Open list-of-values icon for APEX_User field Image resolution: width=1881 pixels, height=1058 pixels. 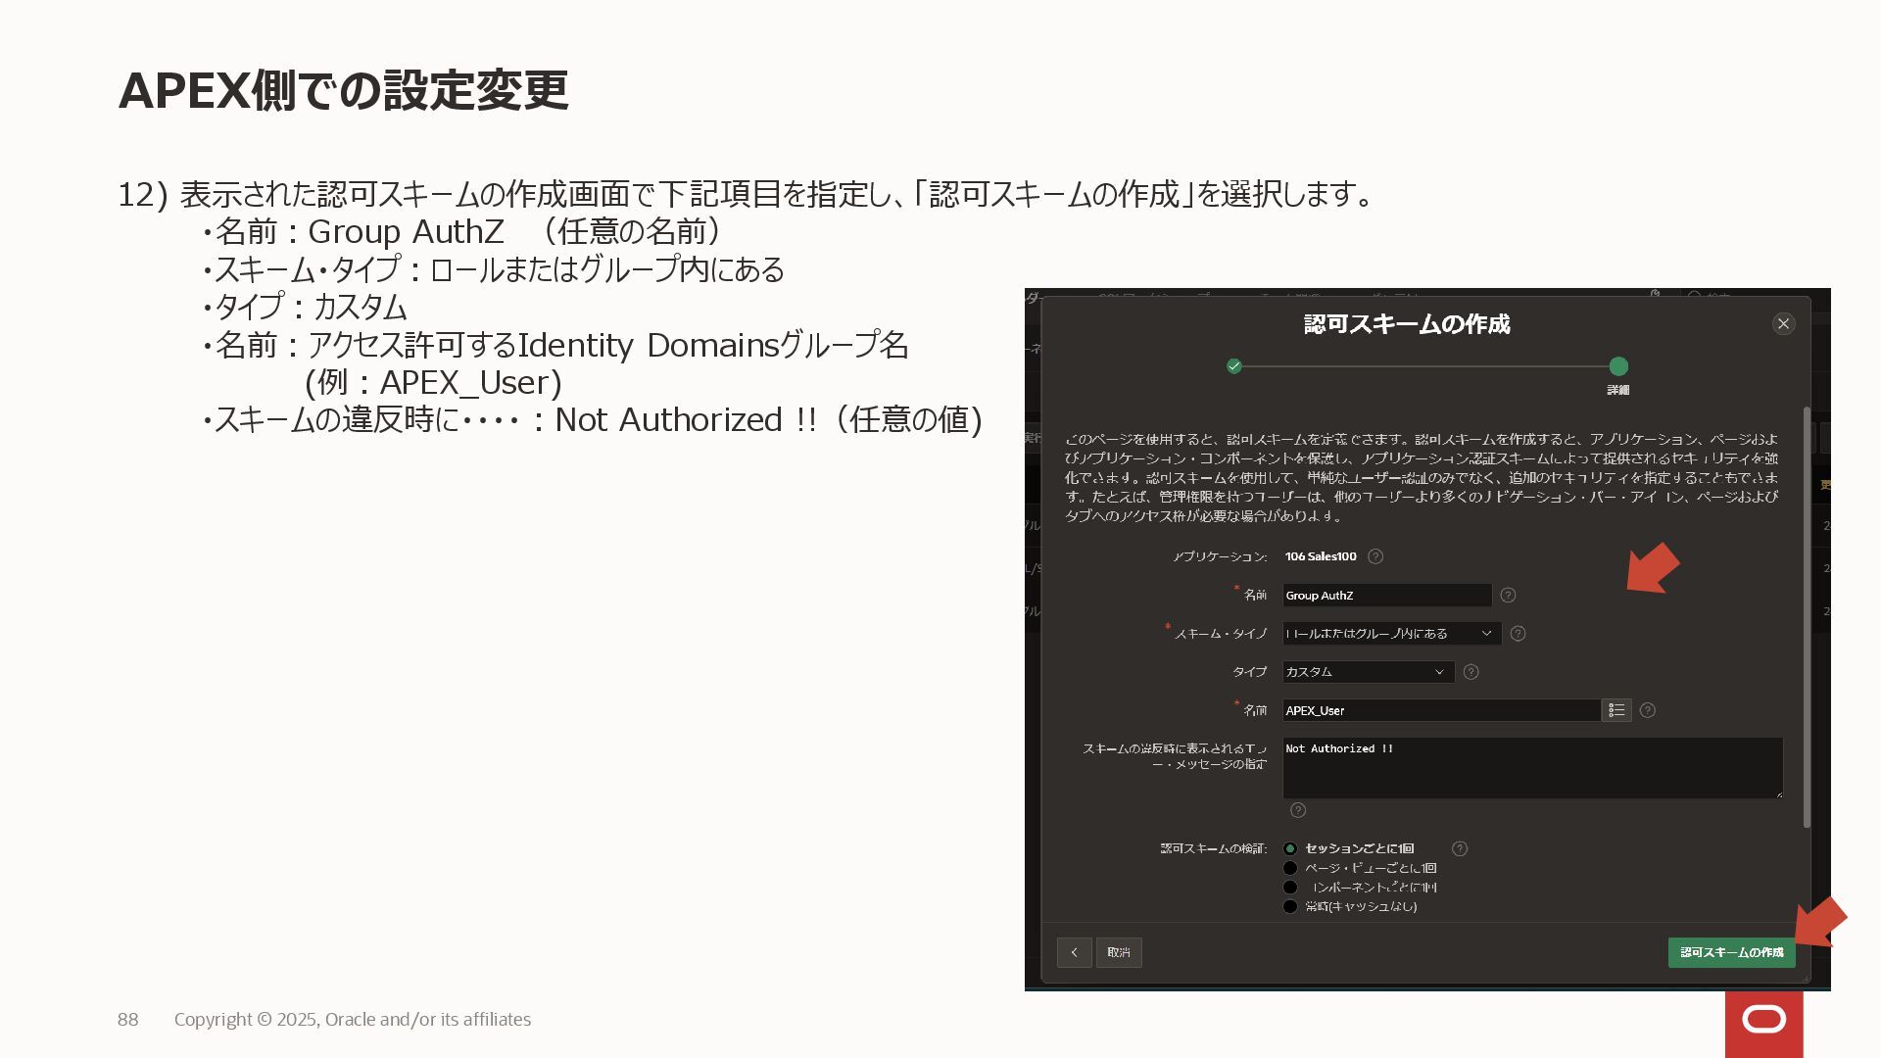[1616, 710]
